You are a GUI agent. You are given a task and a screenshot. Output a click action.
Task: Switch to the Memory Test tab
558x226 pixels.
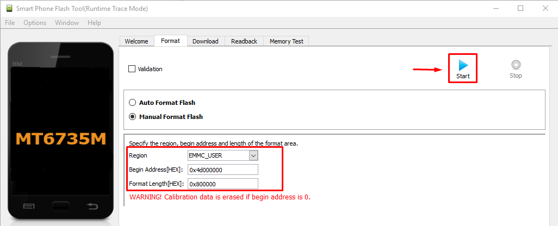pos(287,41)
